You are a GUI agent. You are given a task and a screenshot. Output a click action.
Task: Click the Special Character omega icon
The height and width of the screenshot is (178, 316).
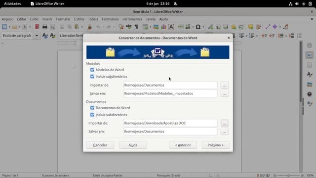[198, 27]
